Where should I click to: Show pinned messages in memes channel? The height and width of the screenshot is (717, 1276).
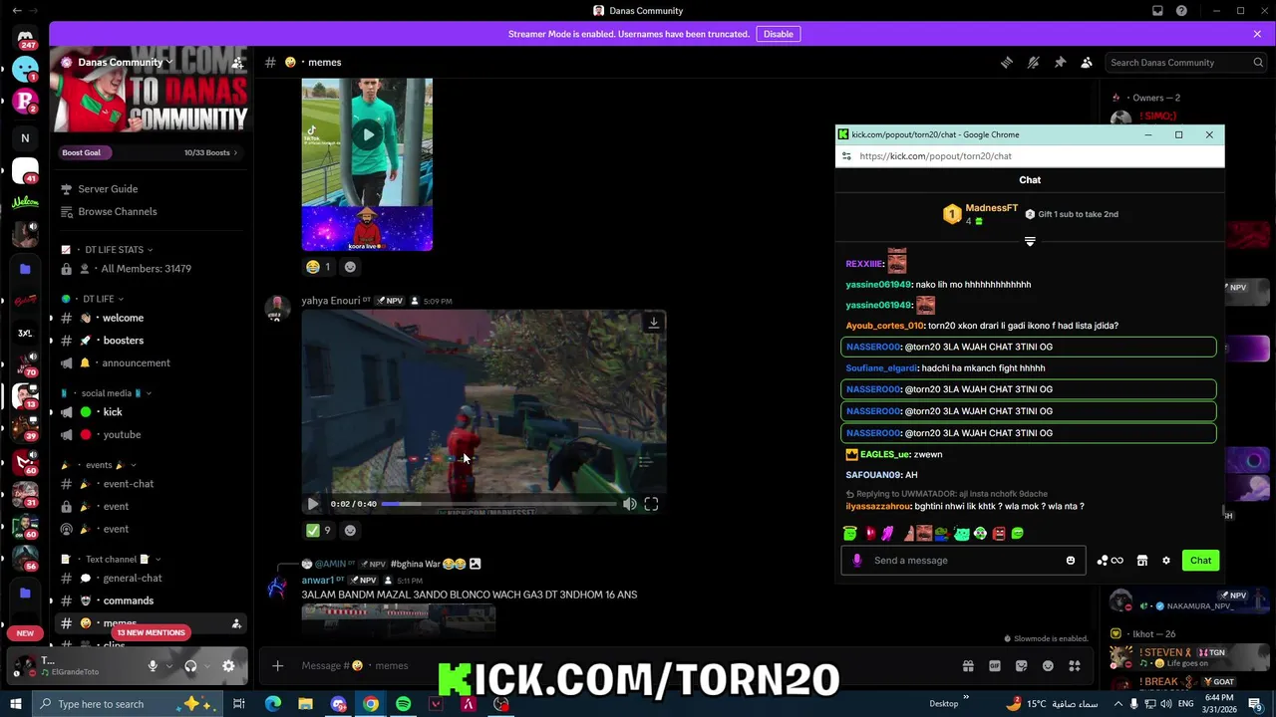coord(1060,62)
